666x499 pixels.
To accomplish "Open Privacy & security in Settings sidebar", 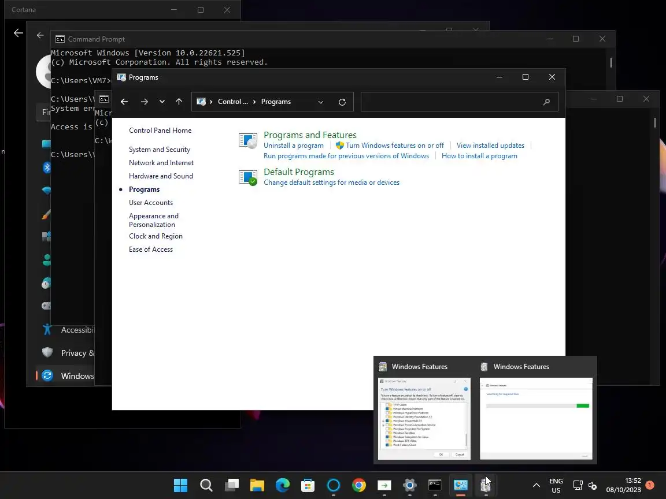I will 68,353.
